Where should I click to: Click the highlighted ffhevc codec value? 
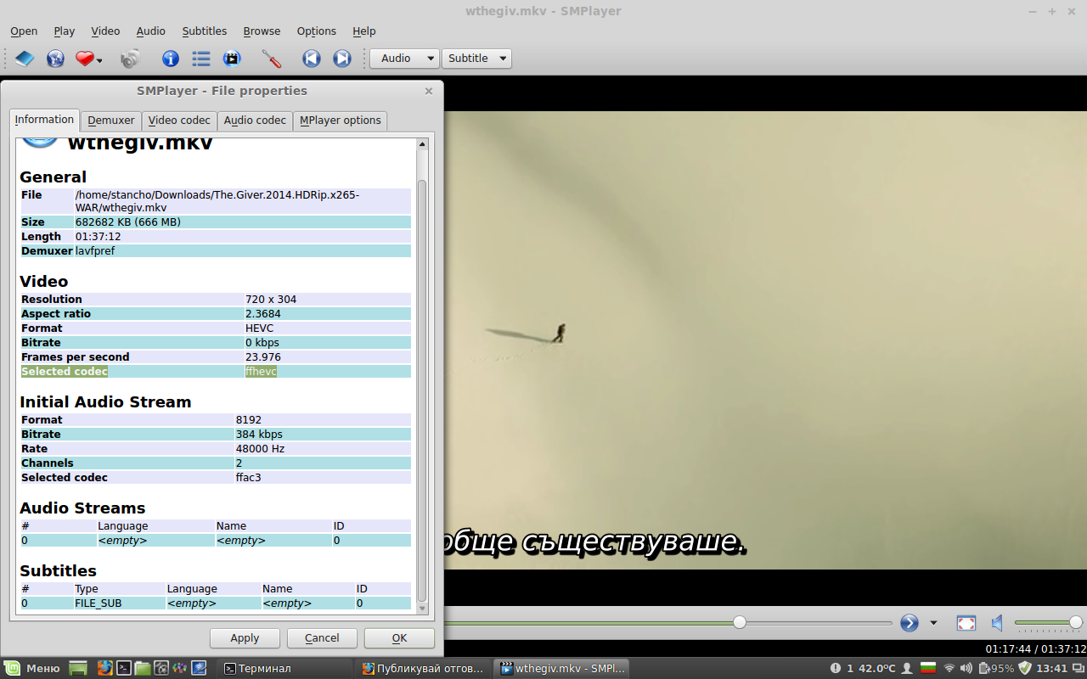click(x=261, y=372)
